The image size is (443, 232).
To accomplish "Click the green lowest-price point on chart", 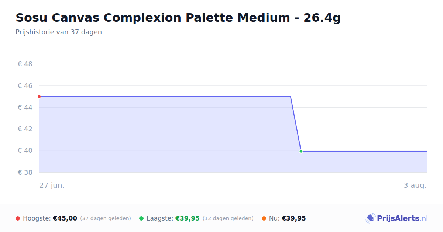I will pyautogui.click(x=301, y=151).
